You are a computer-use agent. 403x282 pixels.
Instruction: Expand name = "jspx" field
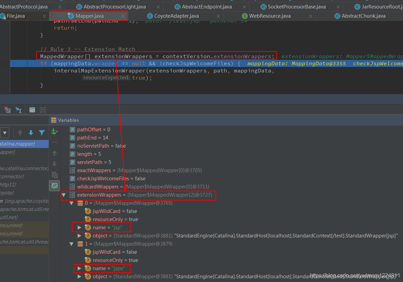click(x=80, y=268)
